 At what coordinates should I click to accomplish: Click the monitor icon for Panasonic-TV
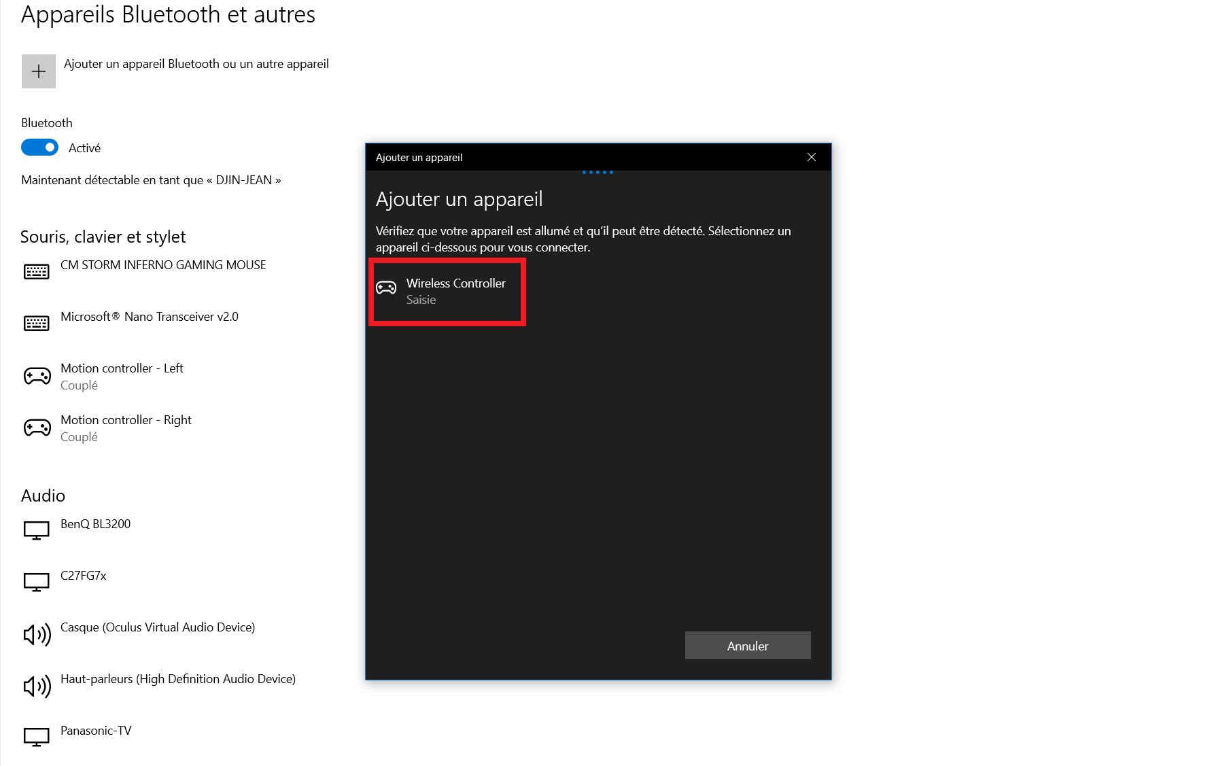(37, 737)
